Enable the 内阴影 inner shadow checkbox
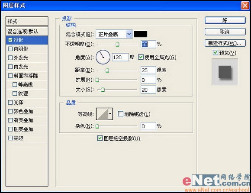The height and width of the screenshot is (193, 251). 10,49
